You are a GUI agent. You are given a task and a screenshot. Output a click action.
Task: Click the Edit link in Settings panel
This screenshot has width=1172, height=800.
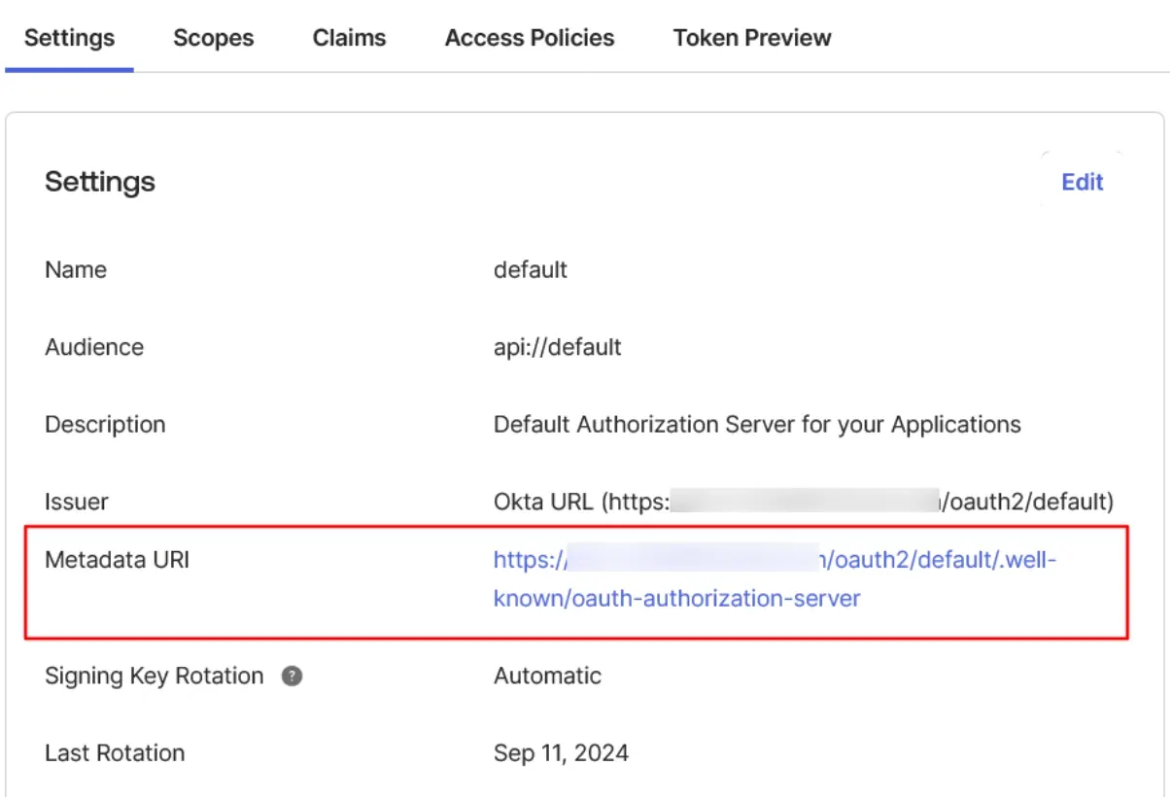click(x=1082, y=182)
